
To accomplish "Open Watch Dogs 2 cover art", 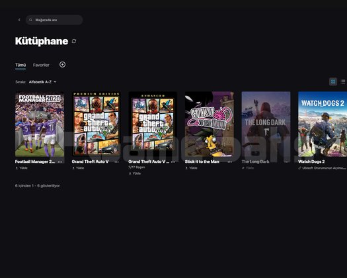I will [x=323, y=124].
